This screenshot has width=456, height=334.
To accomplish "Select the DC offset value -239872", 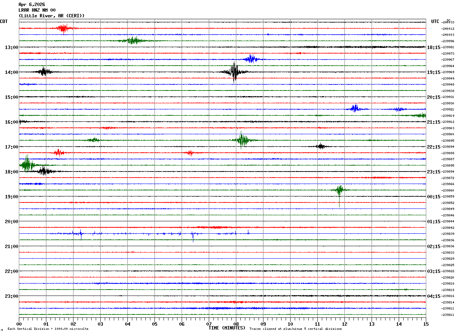I will (448, 178).
